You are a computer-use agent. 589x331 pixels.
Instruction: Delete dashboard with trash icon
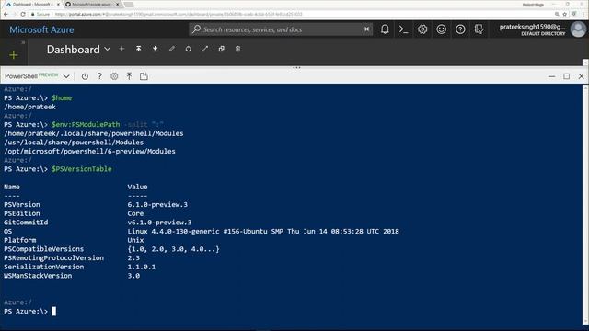[237, 49]
